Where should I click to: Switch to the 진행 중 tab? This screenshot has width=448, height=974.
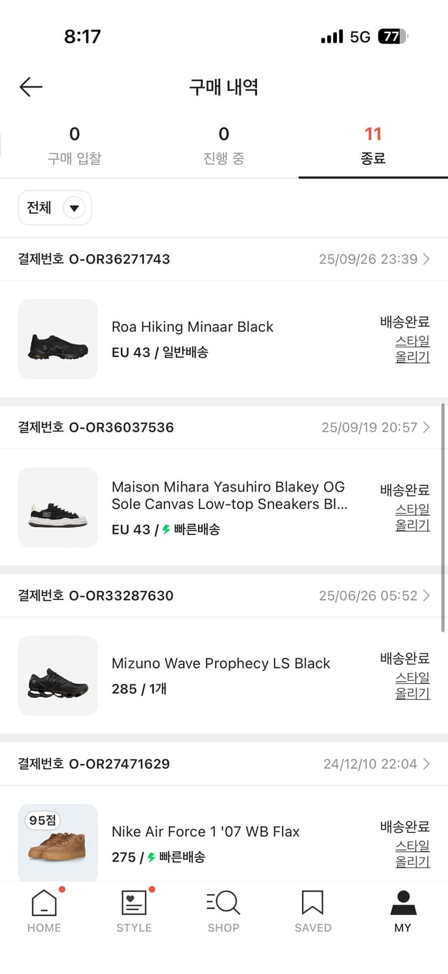point(224,146)
